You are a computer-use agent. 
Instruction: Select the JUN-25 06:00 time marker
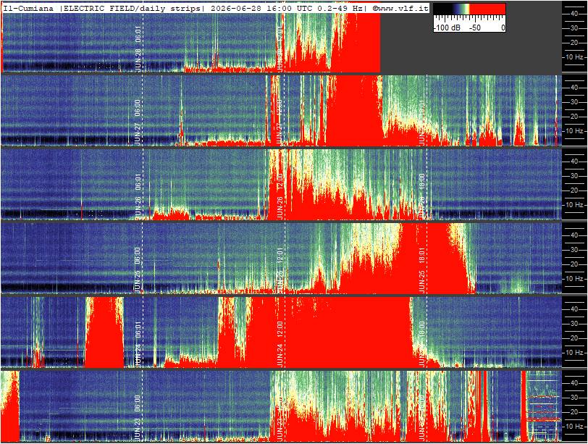pyautogui.click(x=138, y=270)
